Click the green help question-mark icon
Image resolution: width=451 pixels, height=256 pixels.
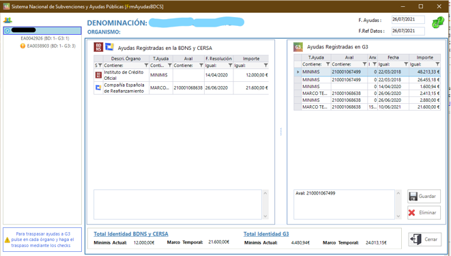click(x=437, y=23)
